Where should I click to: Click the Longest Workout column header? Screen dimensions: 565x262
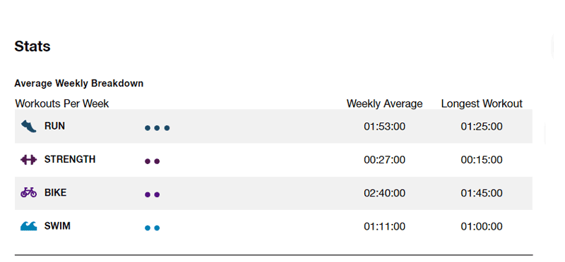pos(482,104)
